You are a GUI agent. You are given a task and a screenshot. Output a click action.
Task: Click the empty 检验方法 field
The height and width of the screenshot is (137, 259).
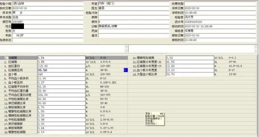click(x=134, y=13)
